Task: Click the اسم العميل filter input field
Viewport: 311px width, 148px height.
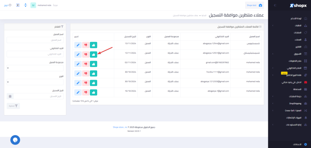Action: point(35,40)
